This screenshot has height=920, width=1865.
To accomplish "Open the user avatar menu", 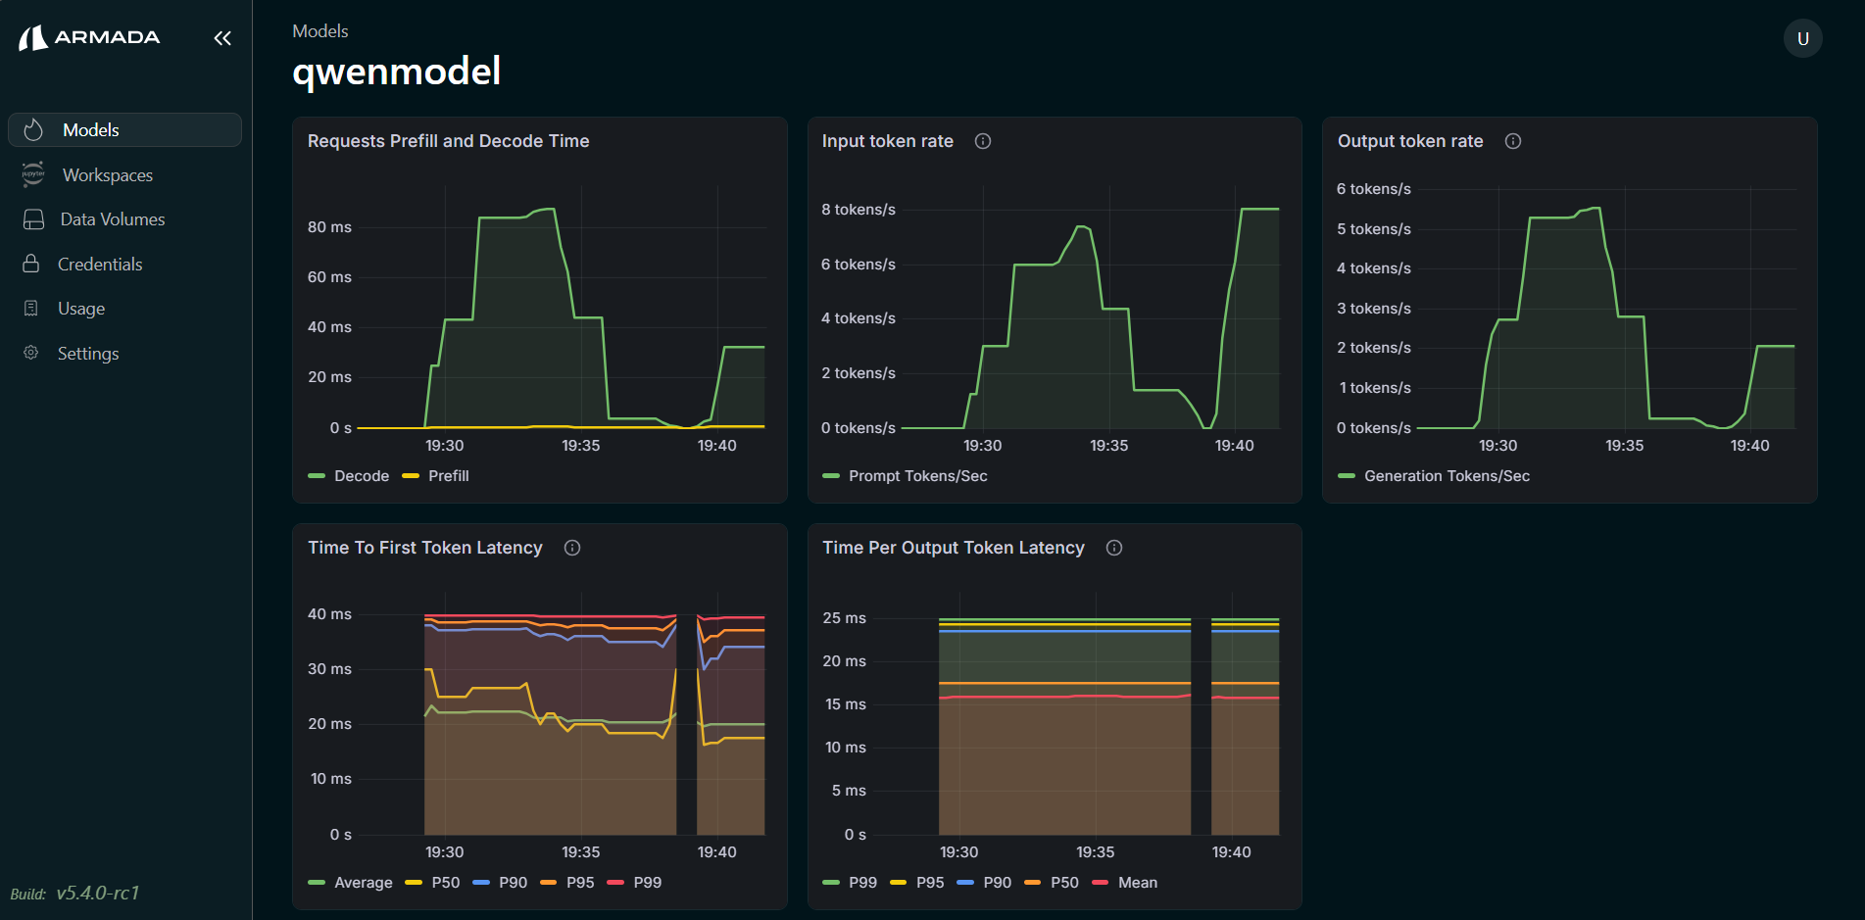I will pos(1802,39).
